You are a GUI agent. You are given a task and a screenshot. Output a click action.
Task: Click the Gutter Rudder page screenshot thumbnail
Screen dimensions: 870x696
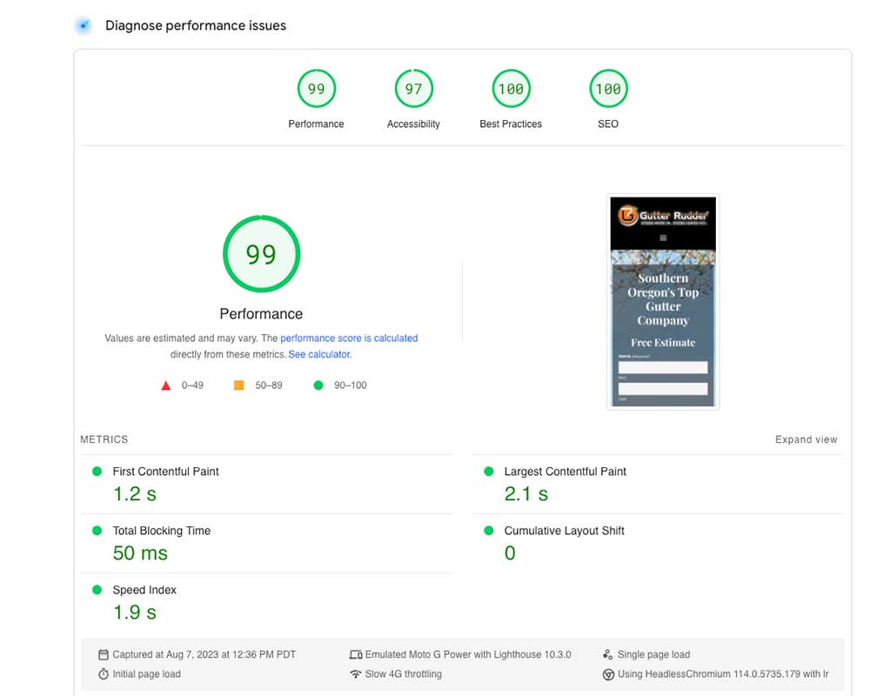point(663,301)
